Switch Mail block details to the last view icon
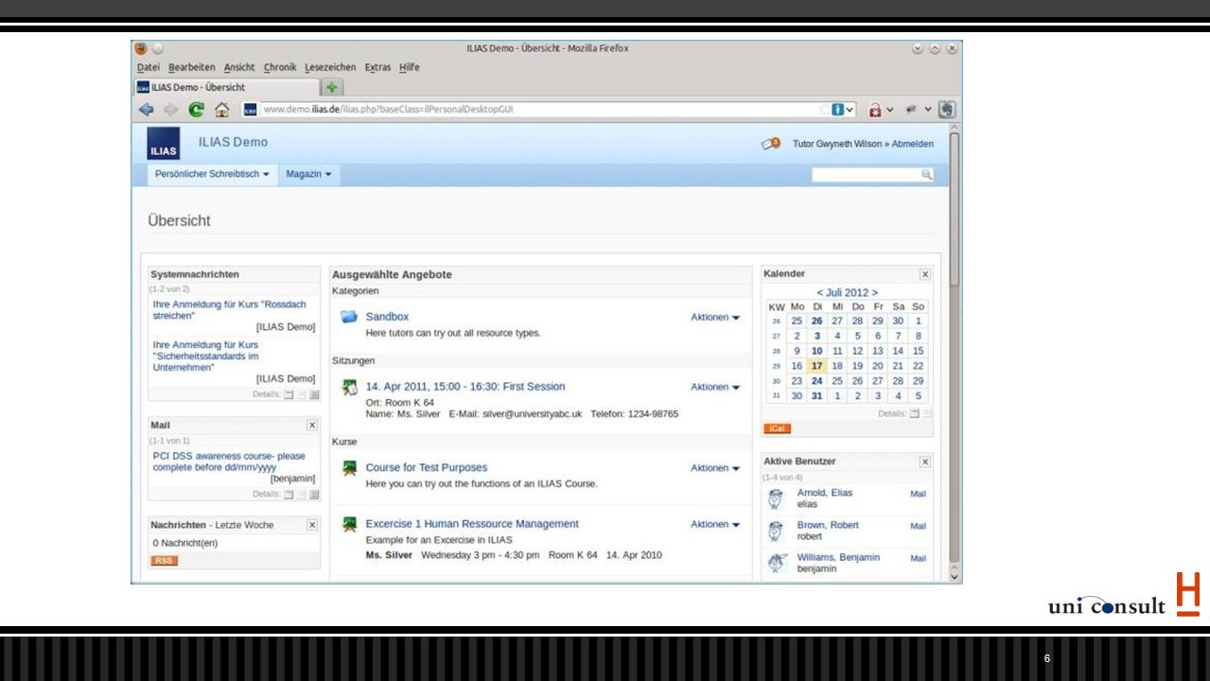The height and width of the screenshot is (681, 1210). tap(314, 494)
